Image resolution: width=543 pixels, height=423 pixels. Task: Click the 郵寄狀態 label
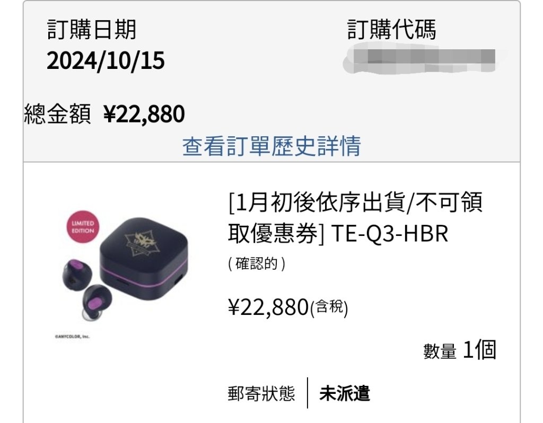coord(261,393)
